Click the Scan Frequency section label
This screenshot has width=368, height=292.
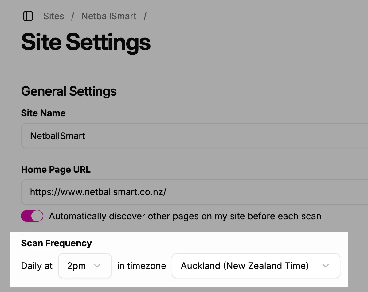coord(56,243)
